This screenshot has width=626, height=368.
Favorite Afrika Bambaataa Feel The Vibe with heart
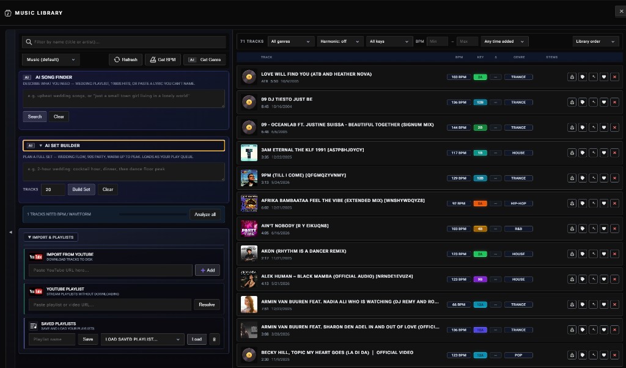coord(603,203)
